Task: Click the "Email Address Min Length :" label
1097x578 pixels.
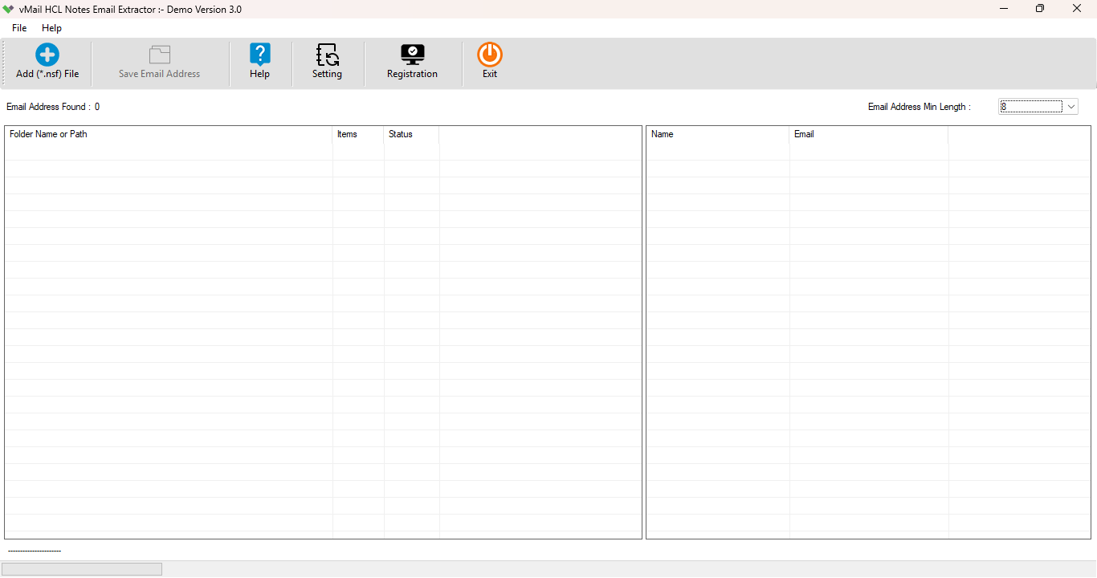Action: (920, 107)
